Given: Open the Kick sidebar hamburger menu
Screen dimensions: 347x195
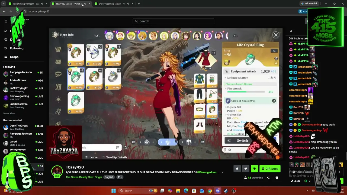Looking at the screenshot, I should pyautogui.click(x=6, y=21).
